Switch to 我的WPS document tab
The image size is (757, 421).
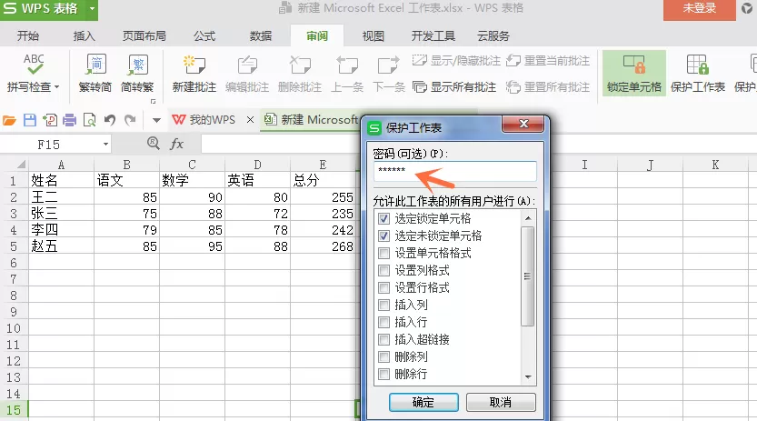(x=204, y=120)
